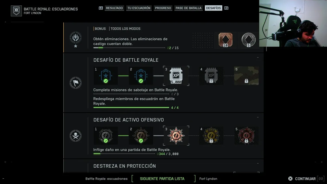Click completed tier 2 Battle Royale badge
The image size is (327, 184).
pyautogui.click(x=141, y=76)
